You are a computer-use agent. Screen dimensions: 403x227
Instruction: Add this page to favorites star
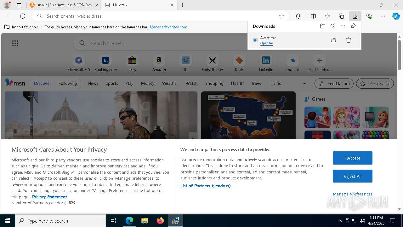pos(281,16)
